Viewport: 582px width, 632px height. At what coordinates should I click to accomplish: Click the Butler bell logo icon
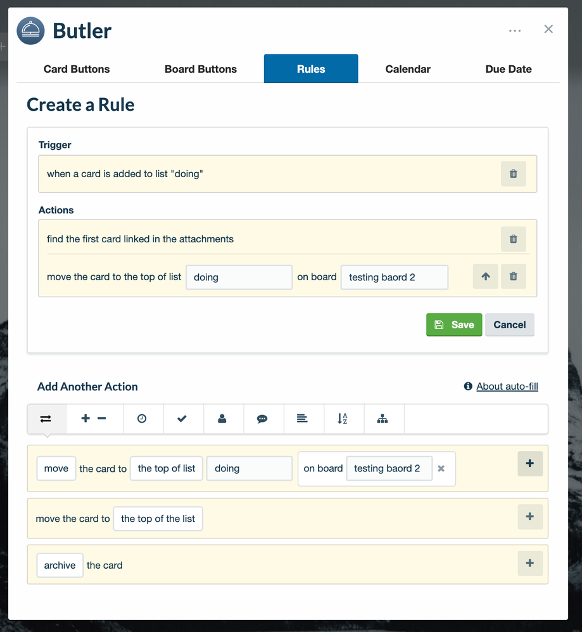[x=30, y=30]
